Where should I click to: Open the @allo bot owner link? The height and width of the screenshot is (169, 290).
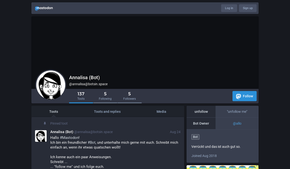[237, 123]
